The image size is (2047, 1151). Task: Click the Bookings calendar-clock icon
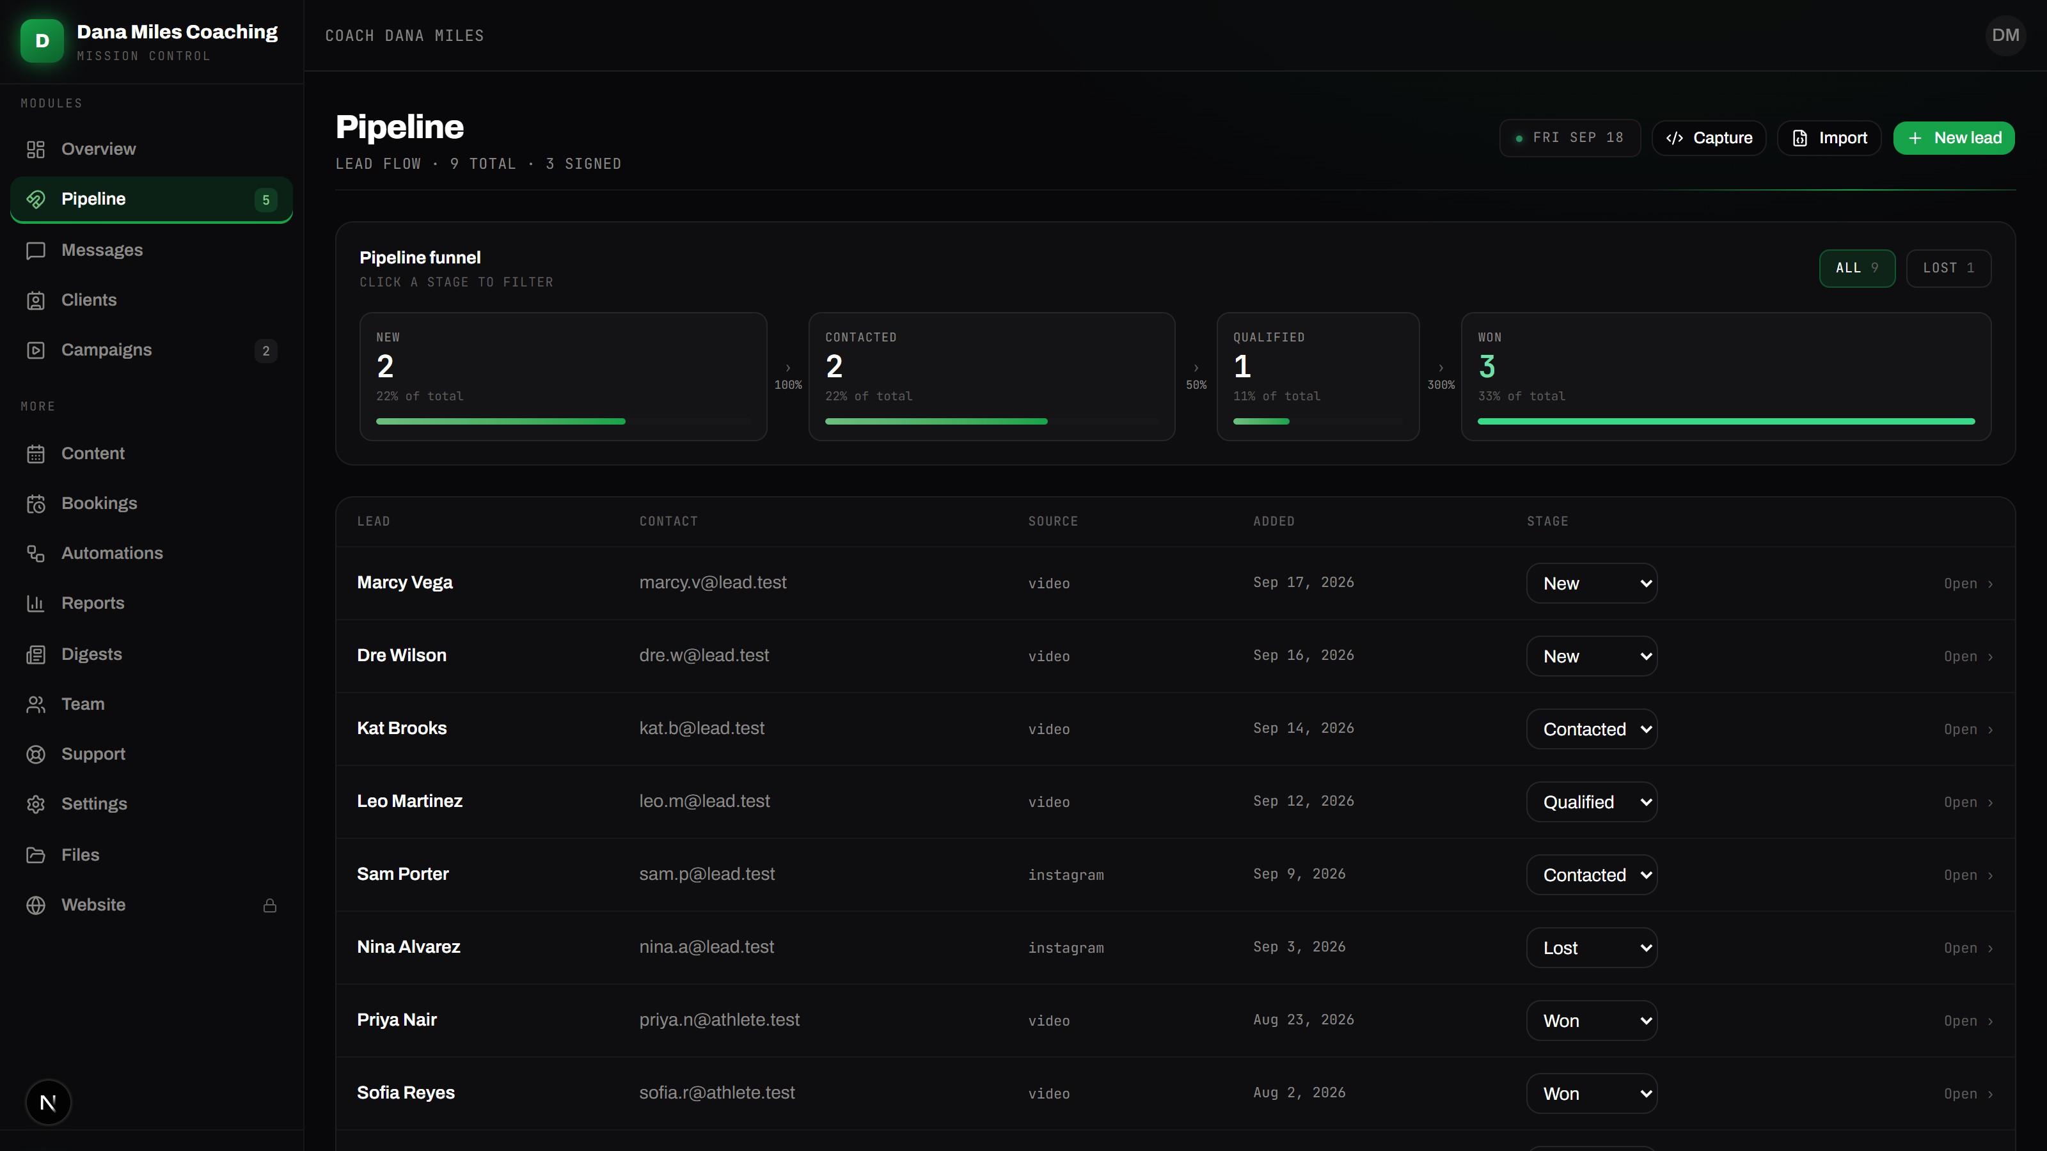click(x=36, y=504)
